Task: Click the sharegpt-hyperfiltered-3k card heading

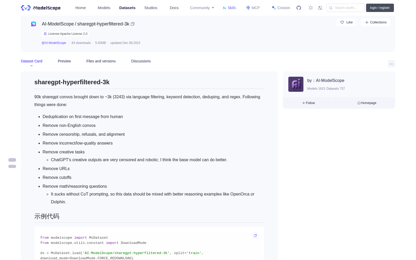Action: point(72,82)
